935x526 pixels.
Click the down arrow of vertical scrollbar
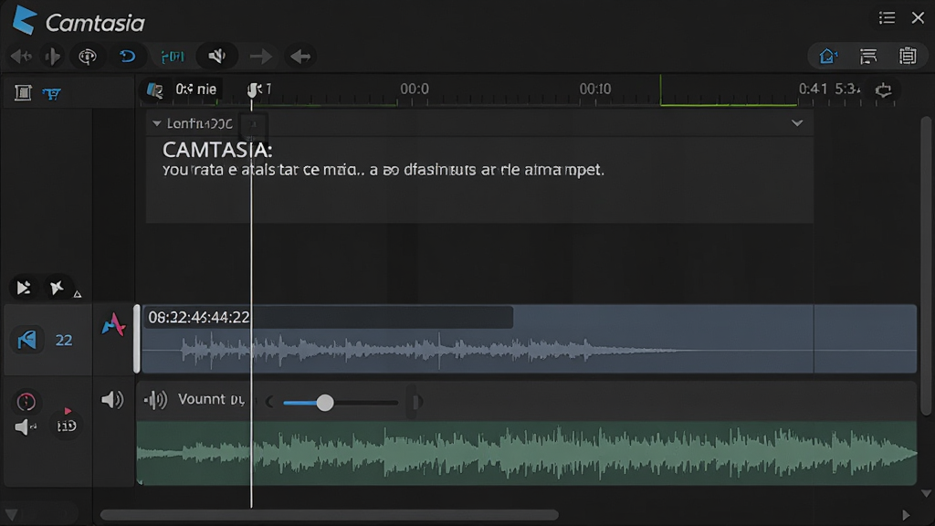click(926, 494)
